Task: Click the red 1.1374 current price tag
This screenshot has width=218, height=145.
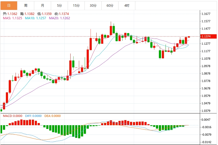Action: pyautogui.click(x=208, y=36)
